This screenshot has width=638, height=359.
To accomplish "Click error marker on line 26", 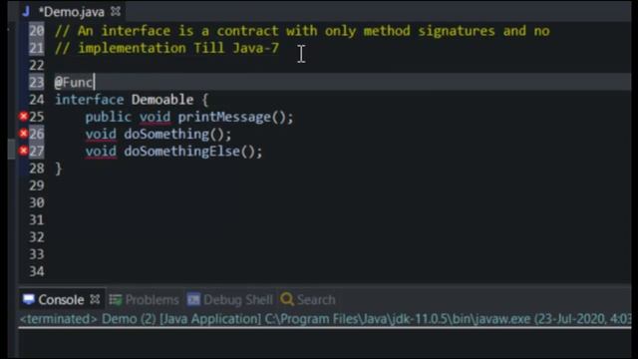I will [x=24, y=134].
